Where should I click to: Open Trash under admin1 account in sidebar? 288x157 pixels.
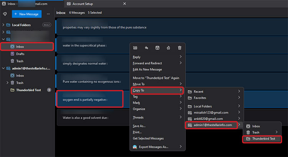point(20,83)
